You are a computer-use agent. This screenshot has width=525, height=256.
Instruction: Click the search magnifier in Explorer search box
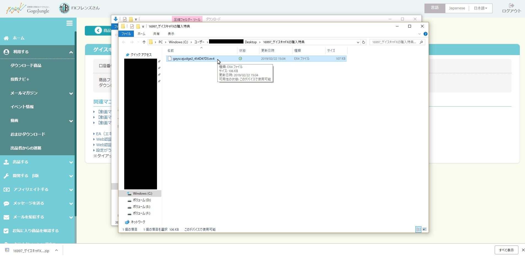point(421,42)
